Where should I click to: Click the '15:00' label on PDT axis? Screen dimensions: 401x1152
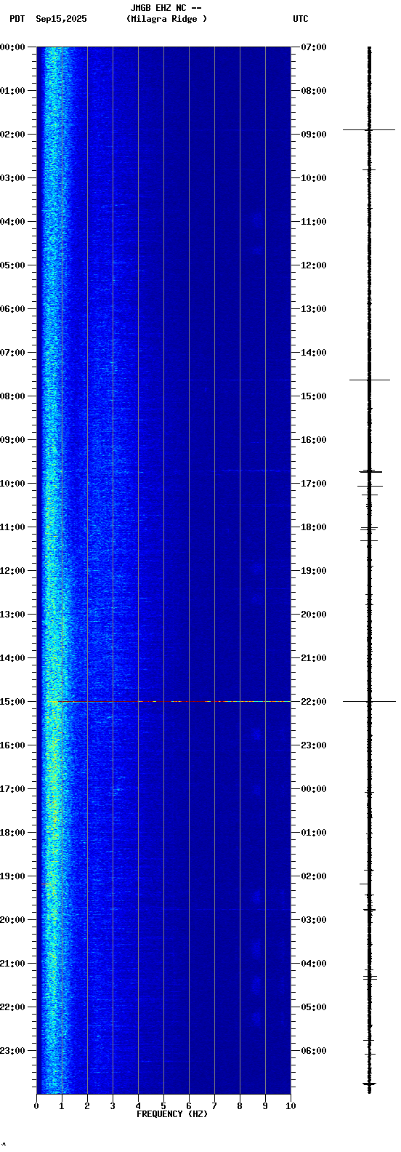[x=12, y=702]
